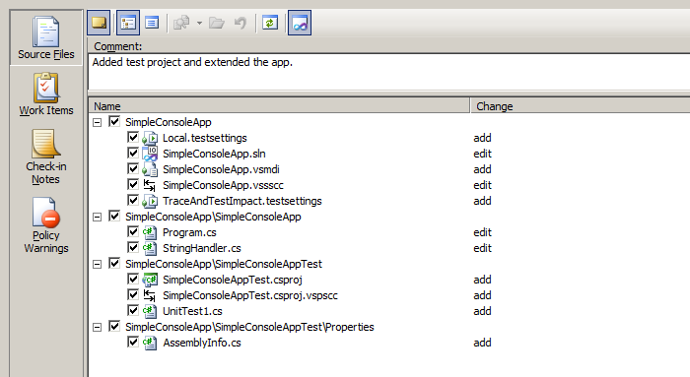Click the SimpleConsoleAppTest.csproj.vspscc file icon
The image size is (690, 377).
(150, 295)
